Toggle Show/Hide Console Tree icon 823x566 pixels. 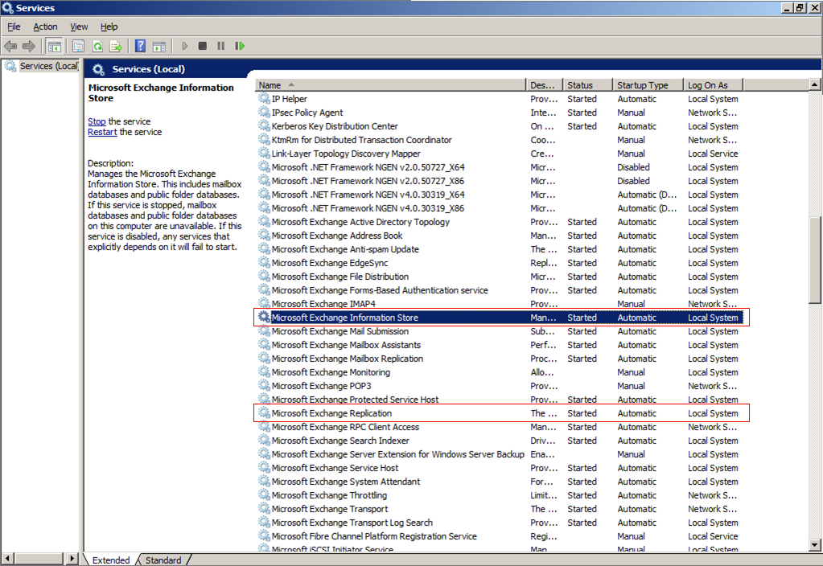(x=54, y=46)
